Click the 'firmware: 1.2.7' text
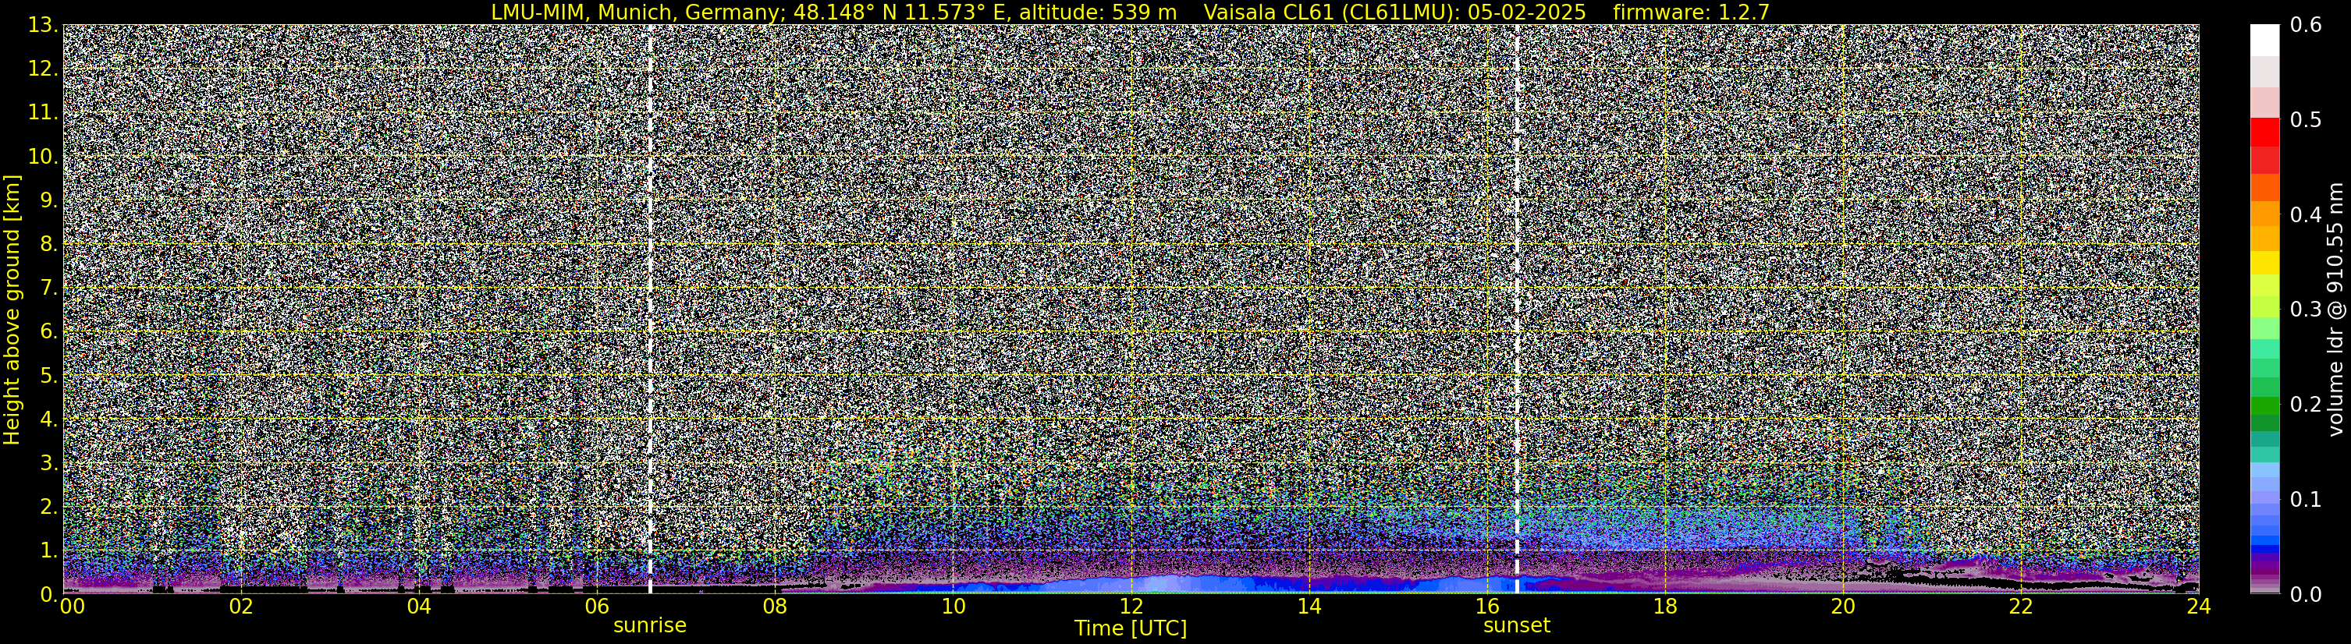 [1691, 12]
